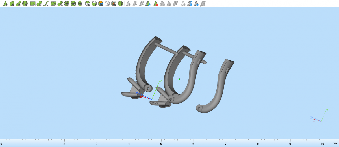339x147 pixels.
Task: Select the rectangle selection brush icon
Action: click(32, 4)
